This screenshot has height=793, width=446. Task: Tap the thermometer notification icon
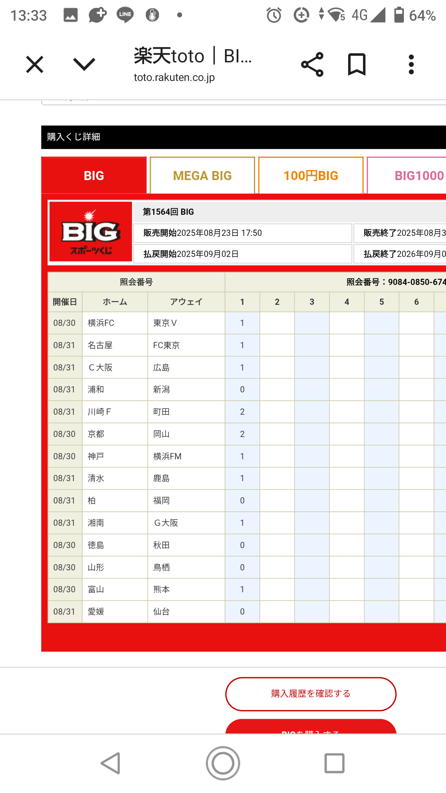(x=152, y=15)
